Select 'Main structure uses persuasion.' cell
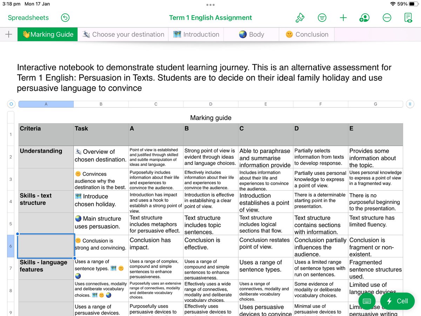The height and width of the screenshot is (316, 421). tap(101, 224)
